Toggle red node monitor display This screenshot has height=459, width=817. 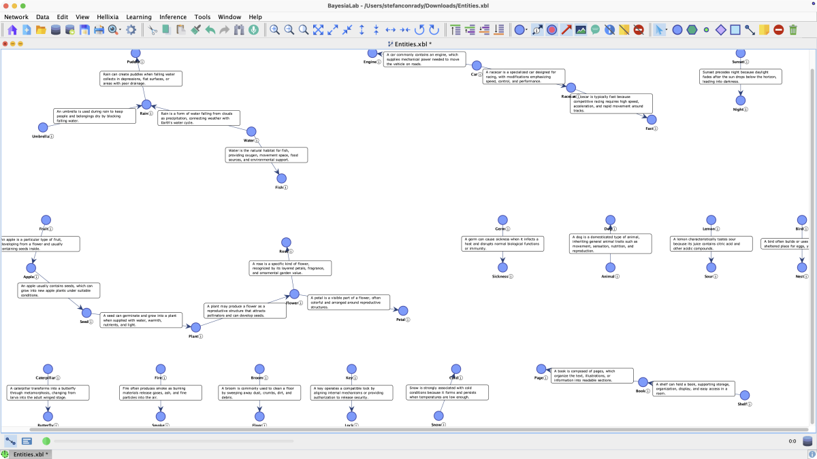click(552, 30)
